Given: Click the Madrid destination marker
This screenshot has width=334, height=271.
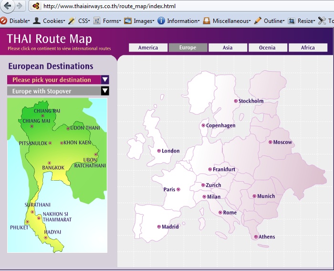Looking at the screenshot, I should click(x=159, y=227).
